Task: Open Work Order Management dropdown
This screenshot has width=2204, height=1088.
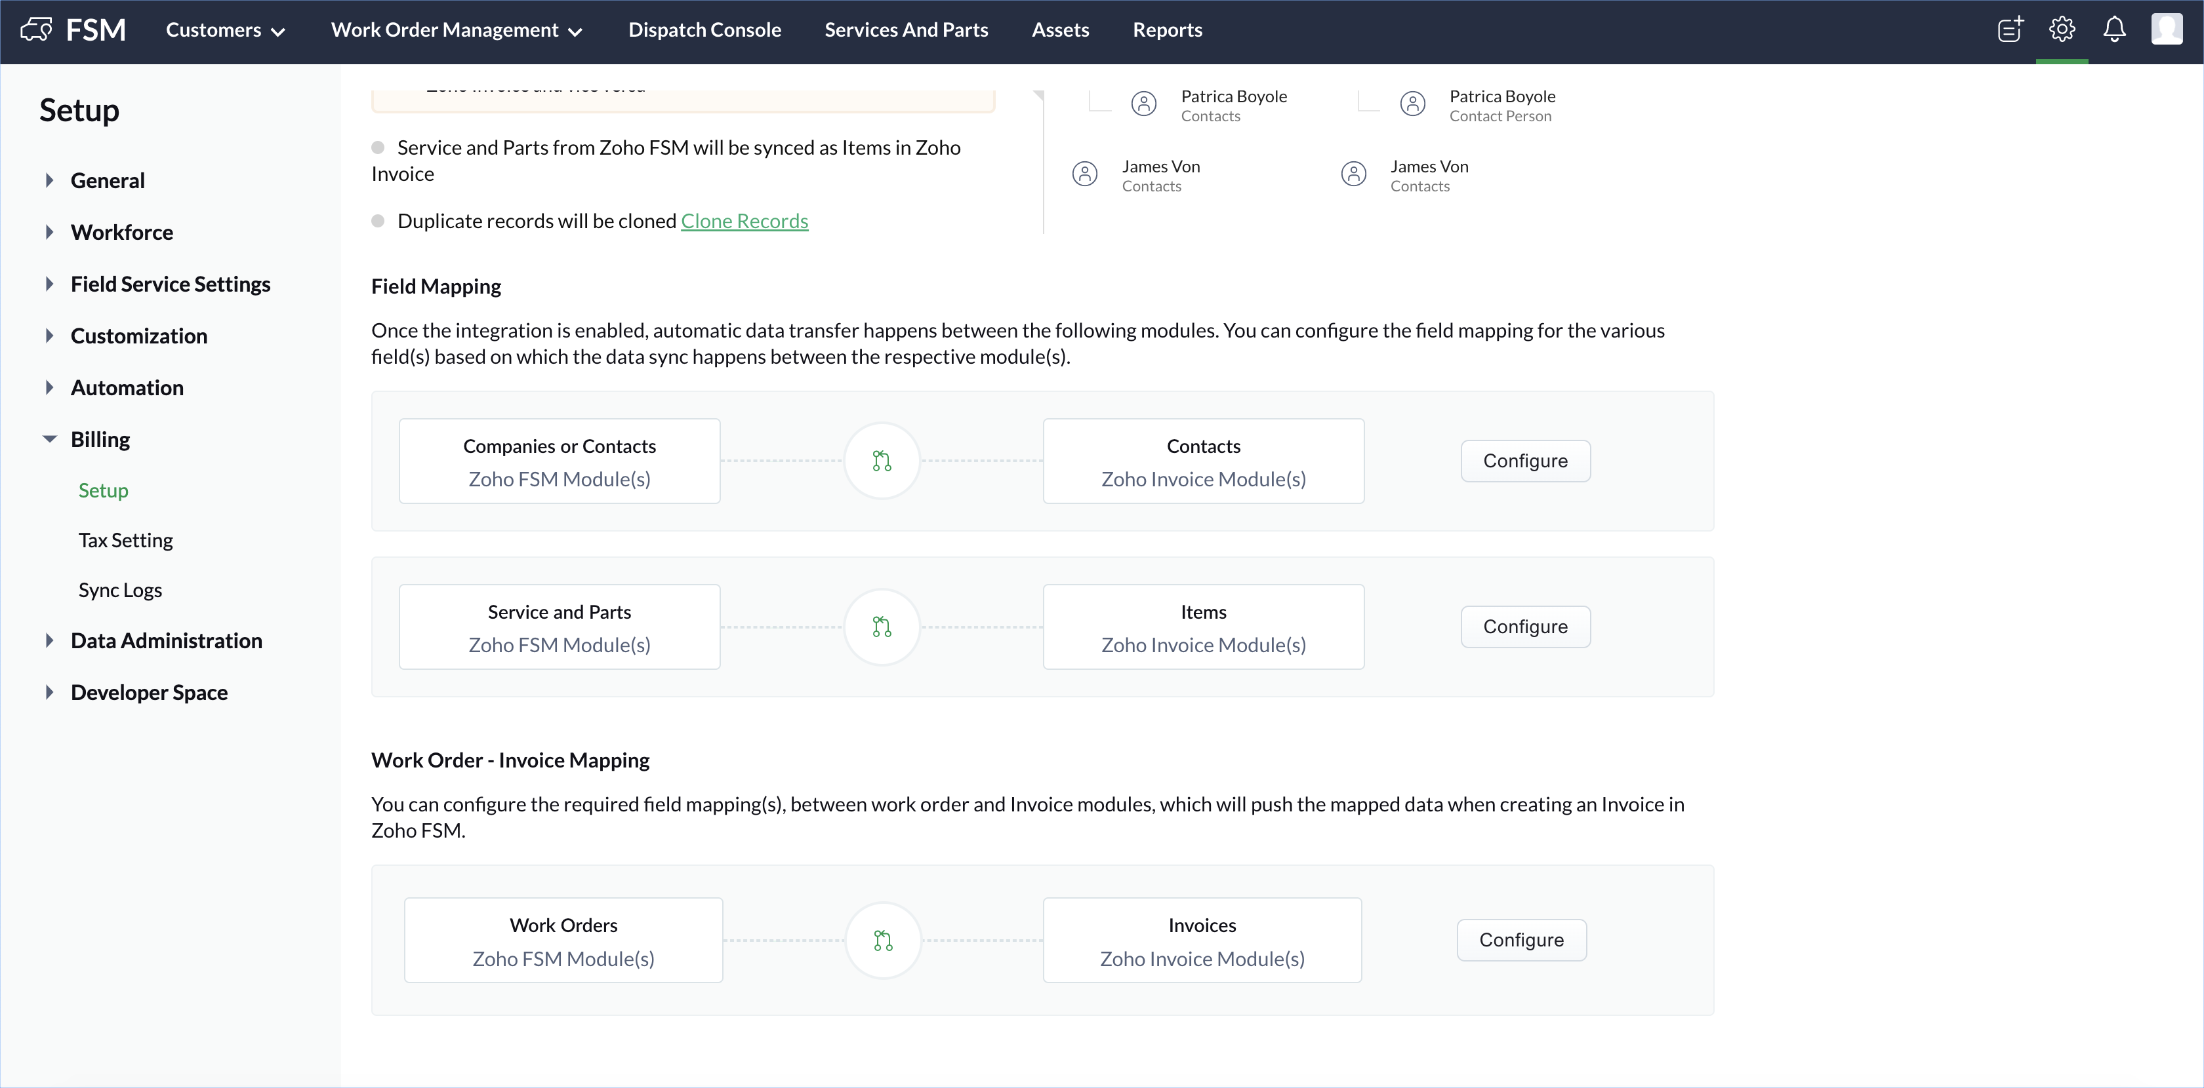Action: pos(456,30)
